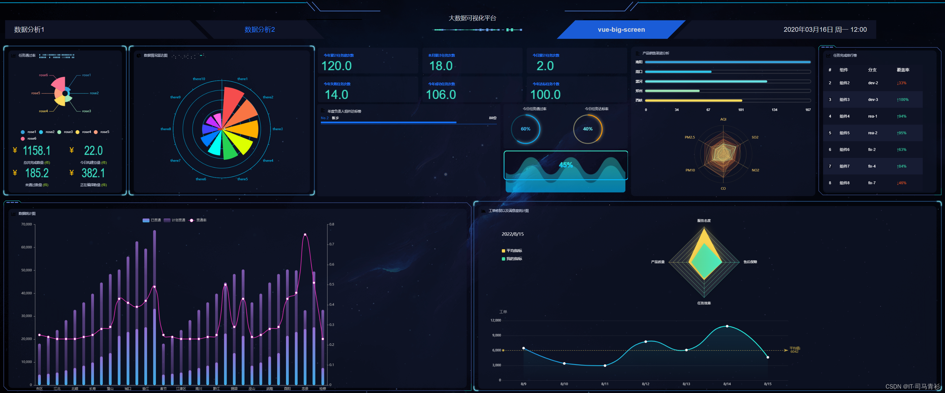Viewport: 945px width, 393px height.
Task: Click the list icon beside 年度负责人组件达标榜
Action: 323,110
